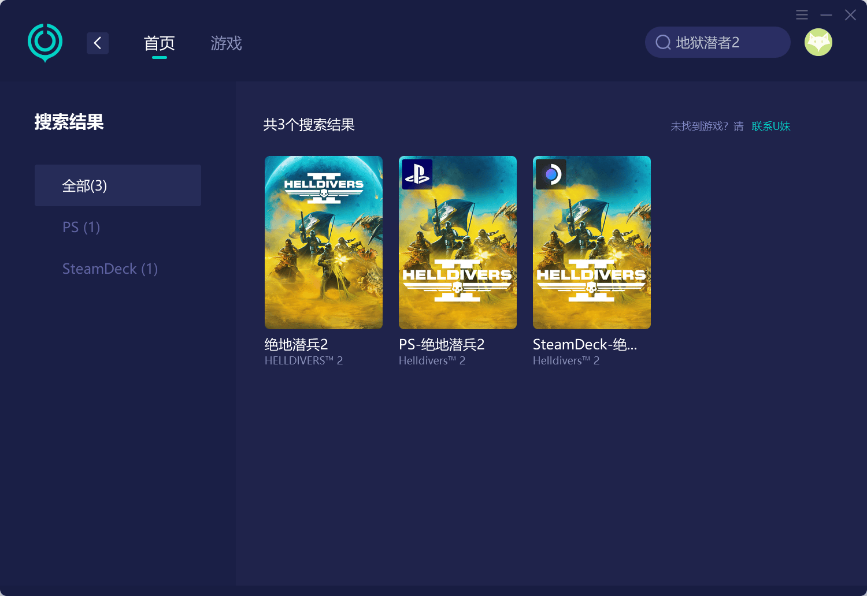Select the 全部(3) filter
Image resolution: width=867 pixels, height=596 pixels.
(x=118, y=185)
